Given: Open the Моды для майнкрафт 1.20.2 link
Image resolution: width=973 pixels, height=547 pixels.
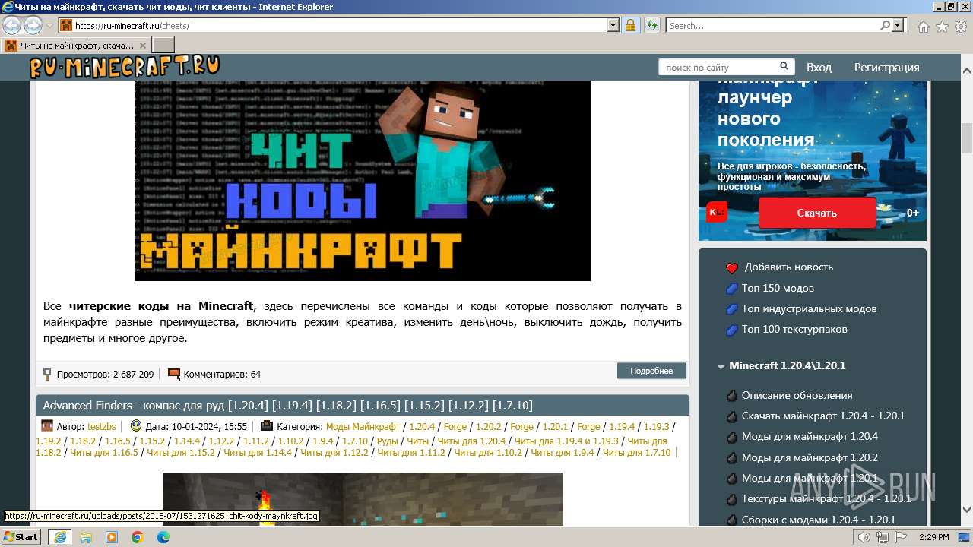Looking at the screenshot, I should pos(810,458).
